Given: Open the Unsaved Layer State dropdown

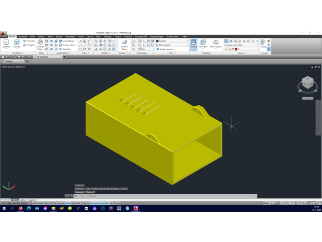Looking at the screenshot, I should [x=242, y=45].
